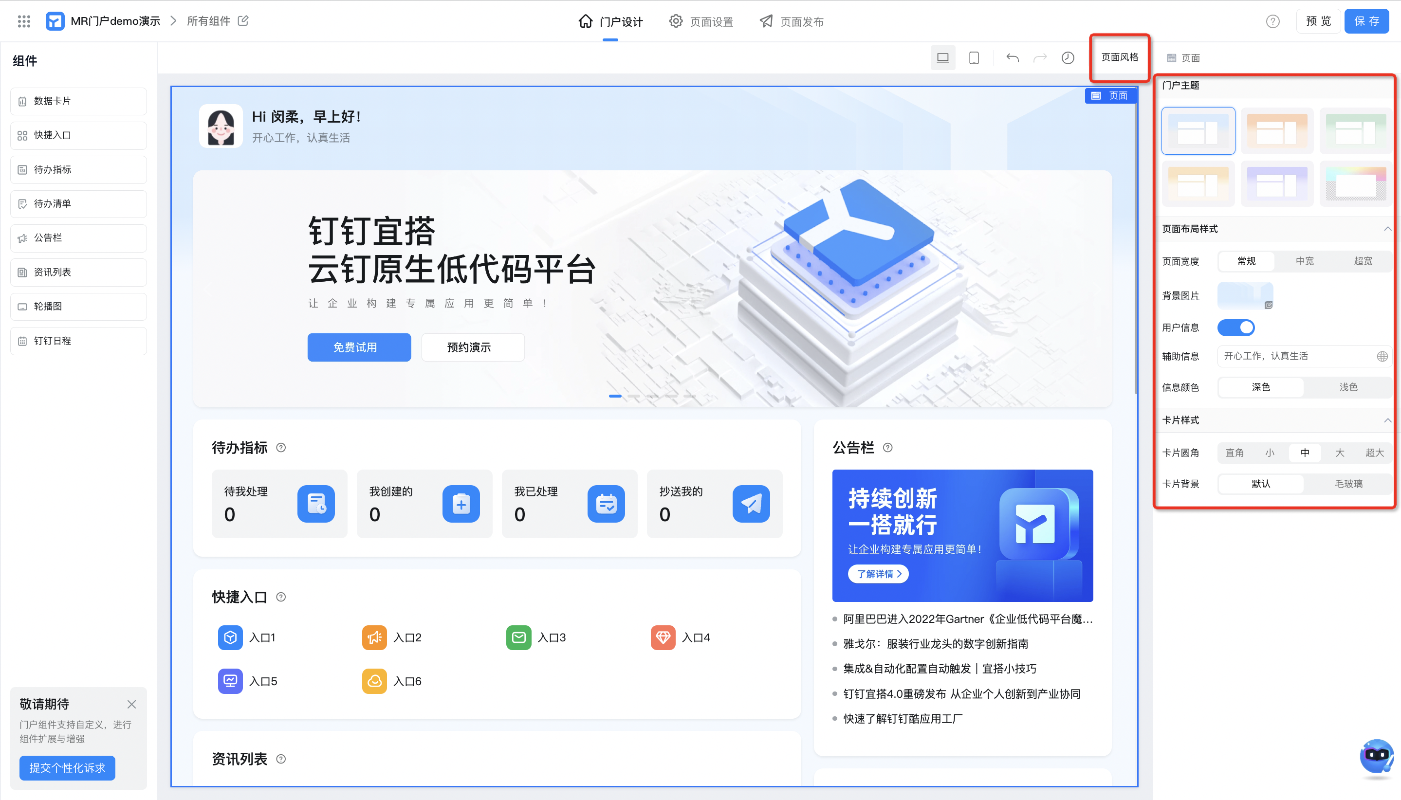Set info color to 浅色
The width and height of the screenshot is (1401, 800).
tap(1348, 387)
